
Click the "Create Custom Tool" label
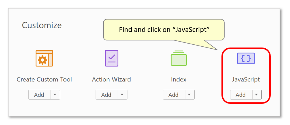[44, 79]
